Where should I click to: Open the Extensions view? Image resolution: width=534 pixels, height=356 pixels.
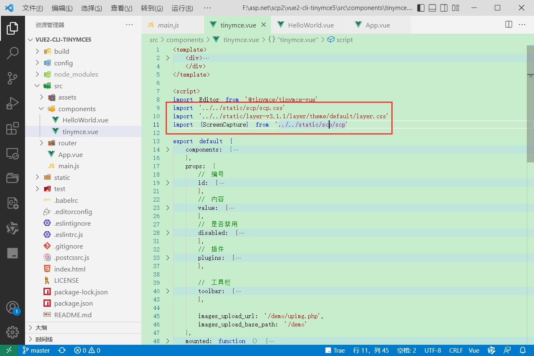click(12, 129)
